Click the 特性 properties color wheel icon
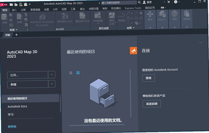The width and height of the screenshot is (209, 133). pos(175,14)
